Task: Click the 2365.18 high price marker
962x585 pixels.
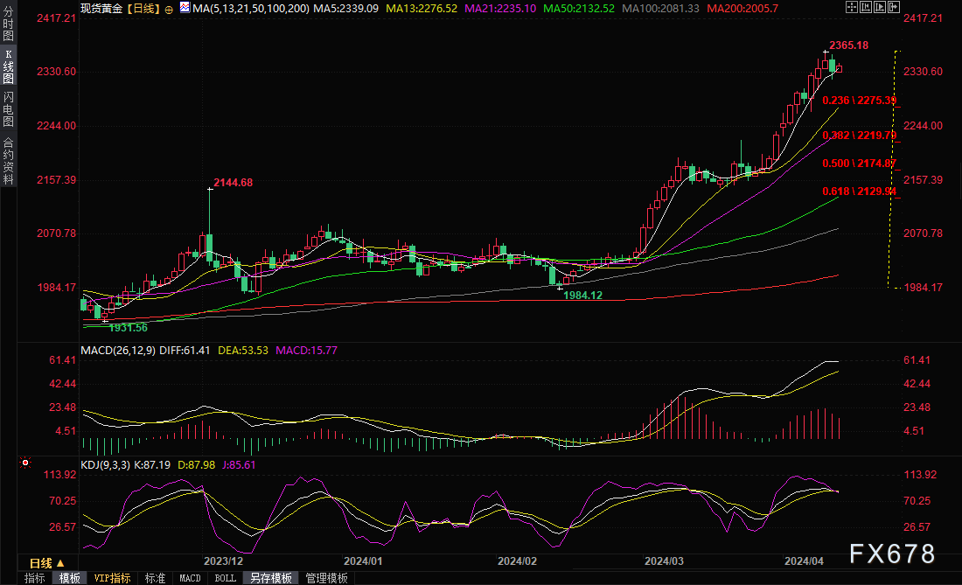Action: (x=848, y=45)
